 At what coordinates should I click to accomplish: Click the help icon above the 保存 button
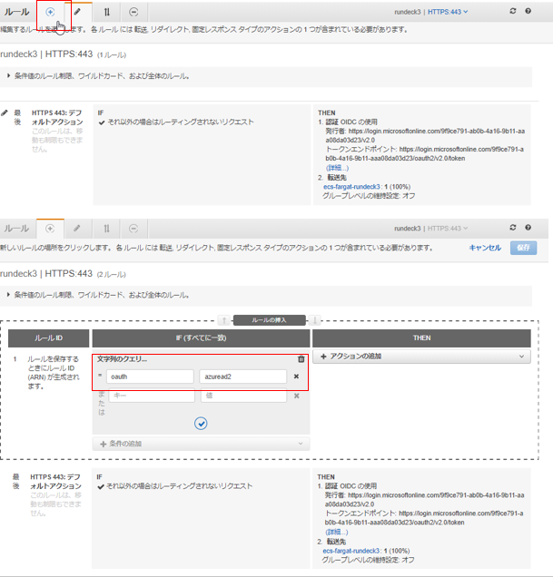[x=528, y=228]
